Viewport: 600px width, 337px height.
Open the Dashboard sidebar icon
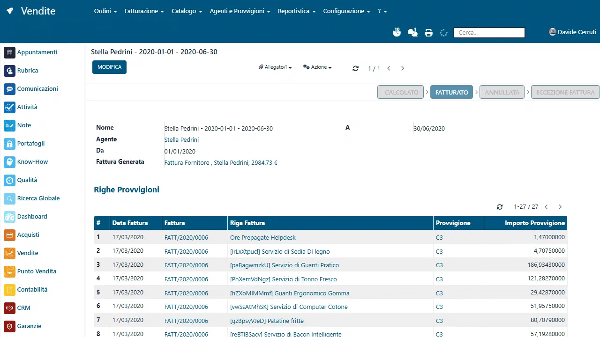[10, 217]
